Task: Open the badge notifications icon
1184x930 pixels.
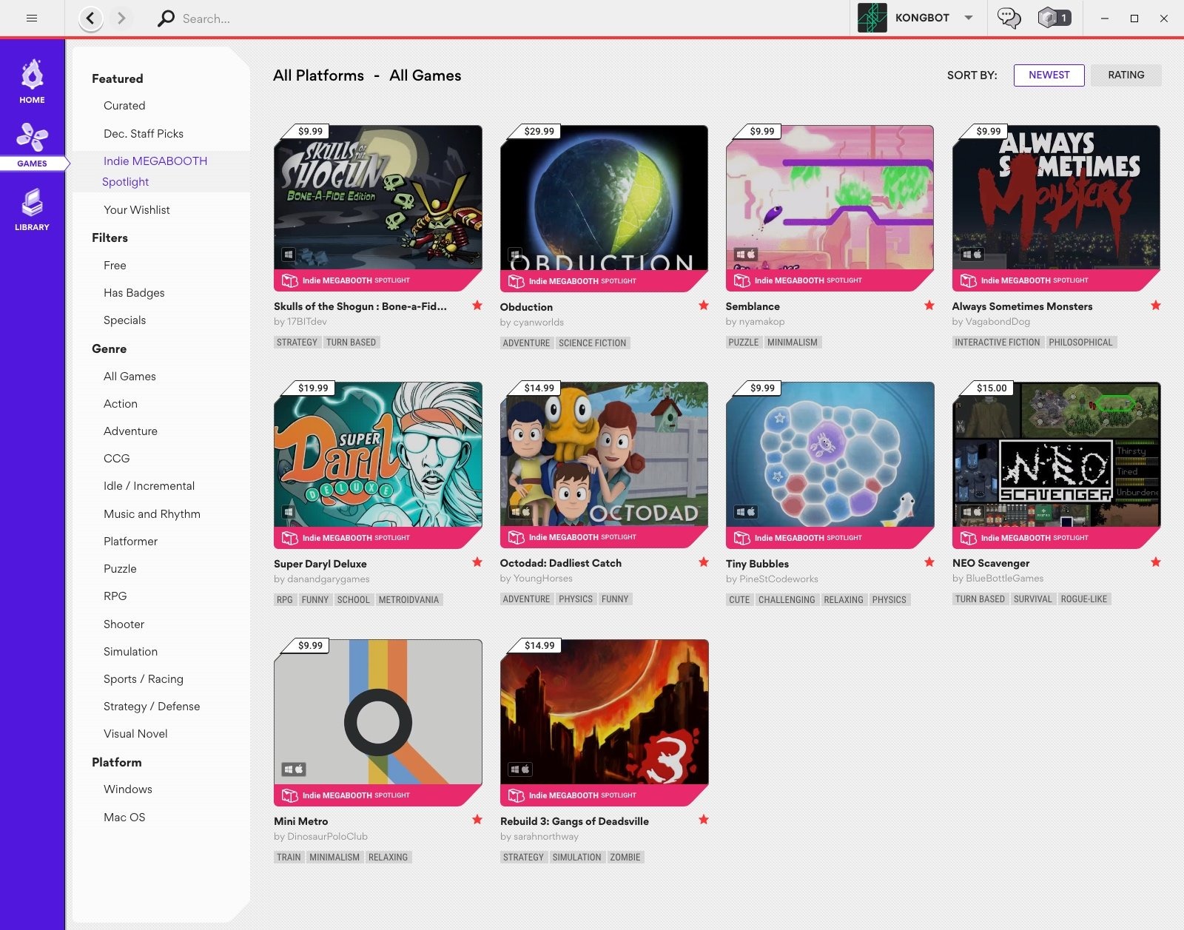Action: 1054,18
